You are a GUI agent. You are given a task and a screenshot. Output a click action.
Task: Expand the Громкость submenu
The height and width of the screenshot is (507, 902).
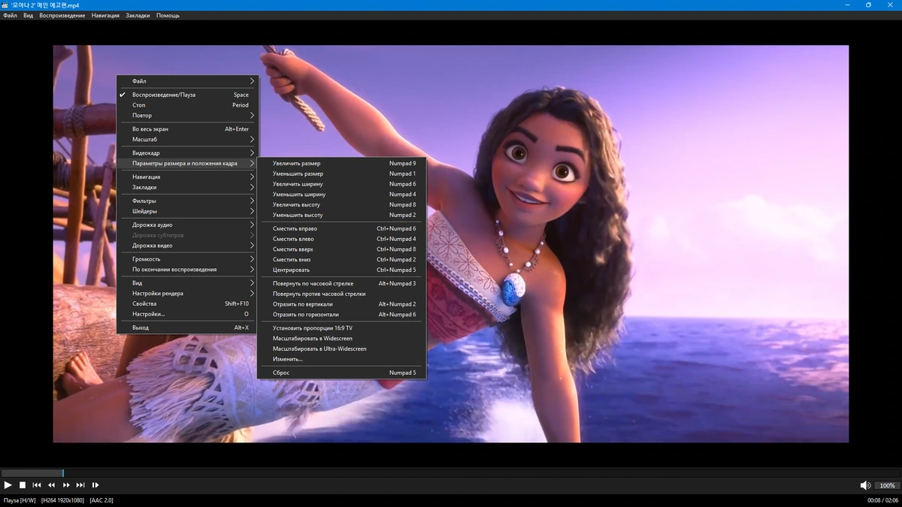pos(187,259)
